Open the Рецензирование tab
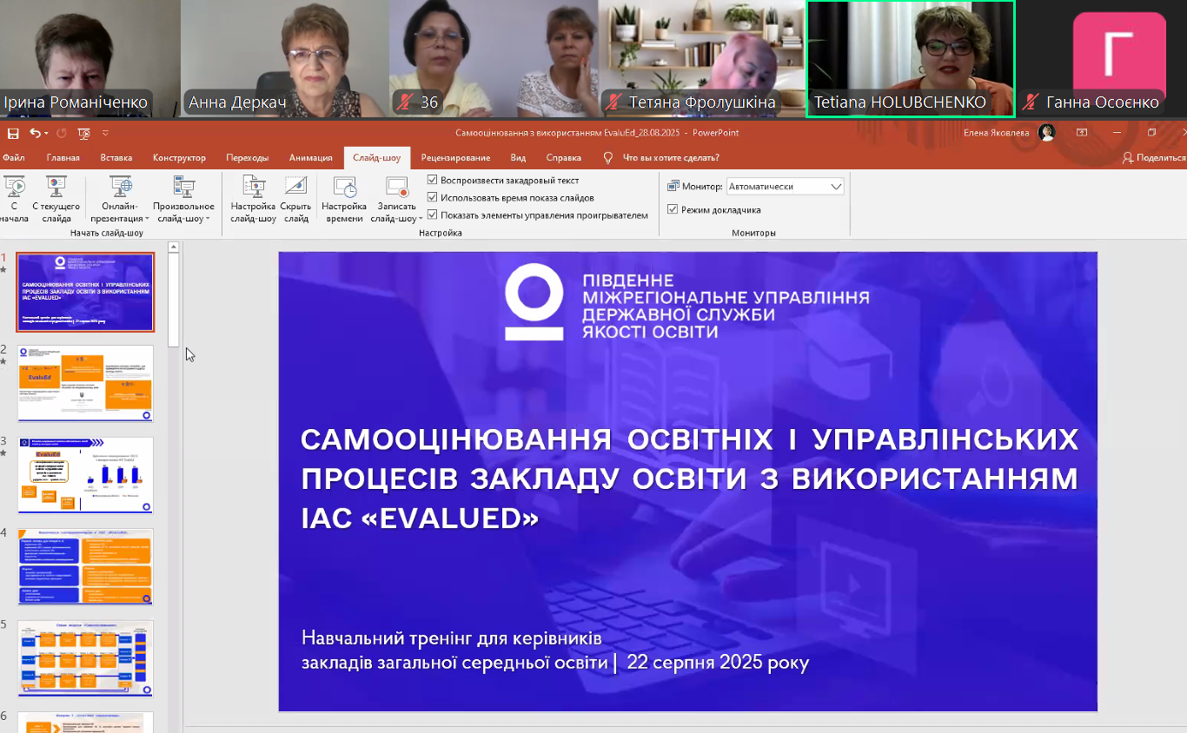This screenshot has height=733, width=1187. coord(456,158)
